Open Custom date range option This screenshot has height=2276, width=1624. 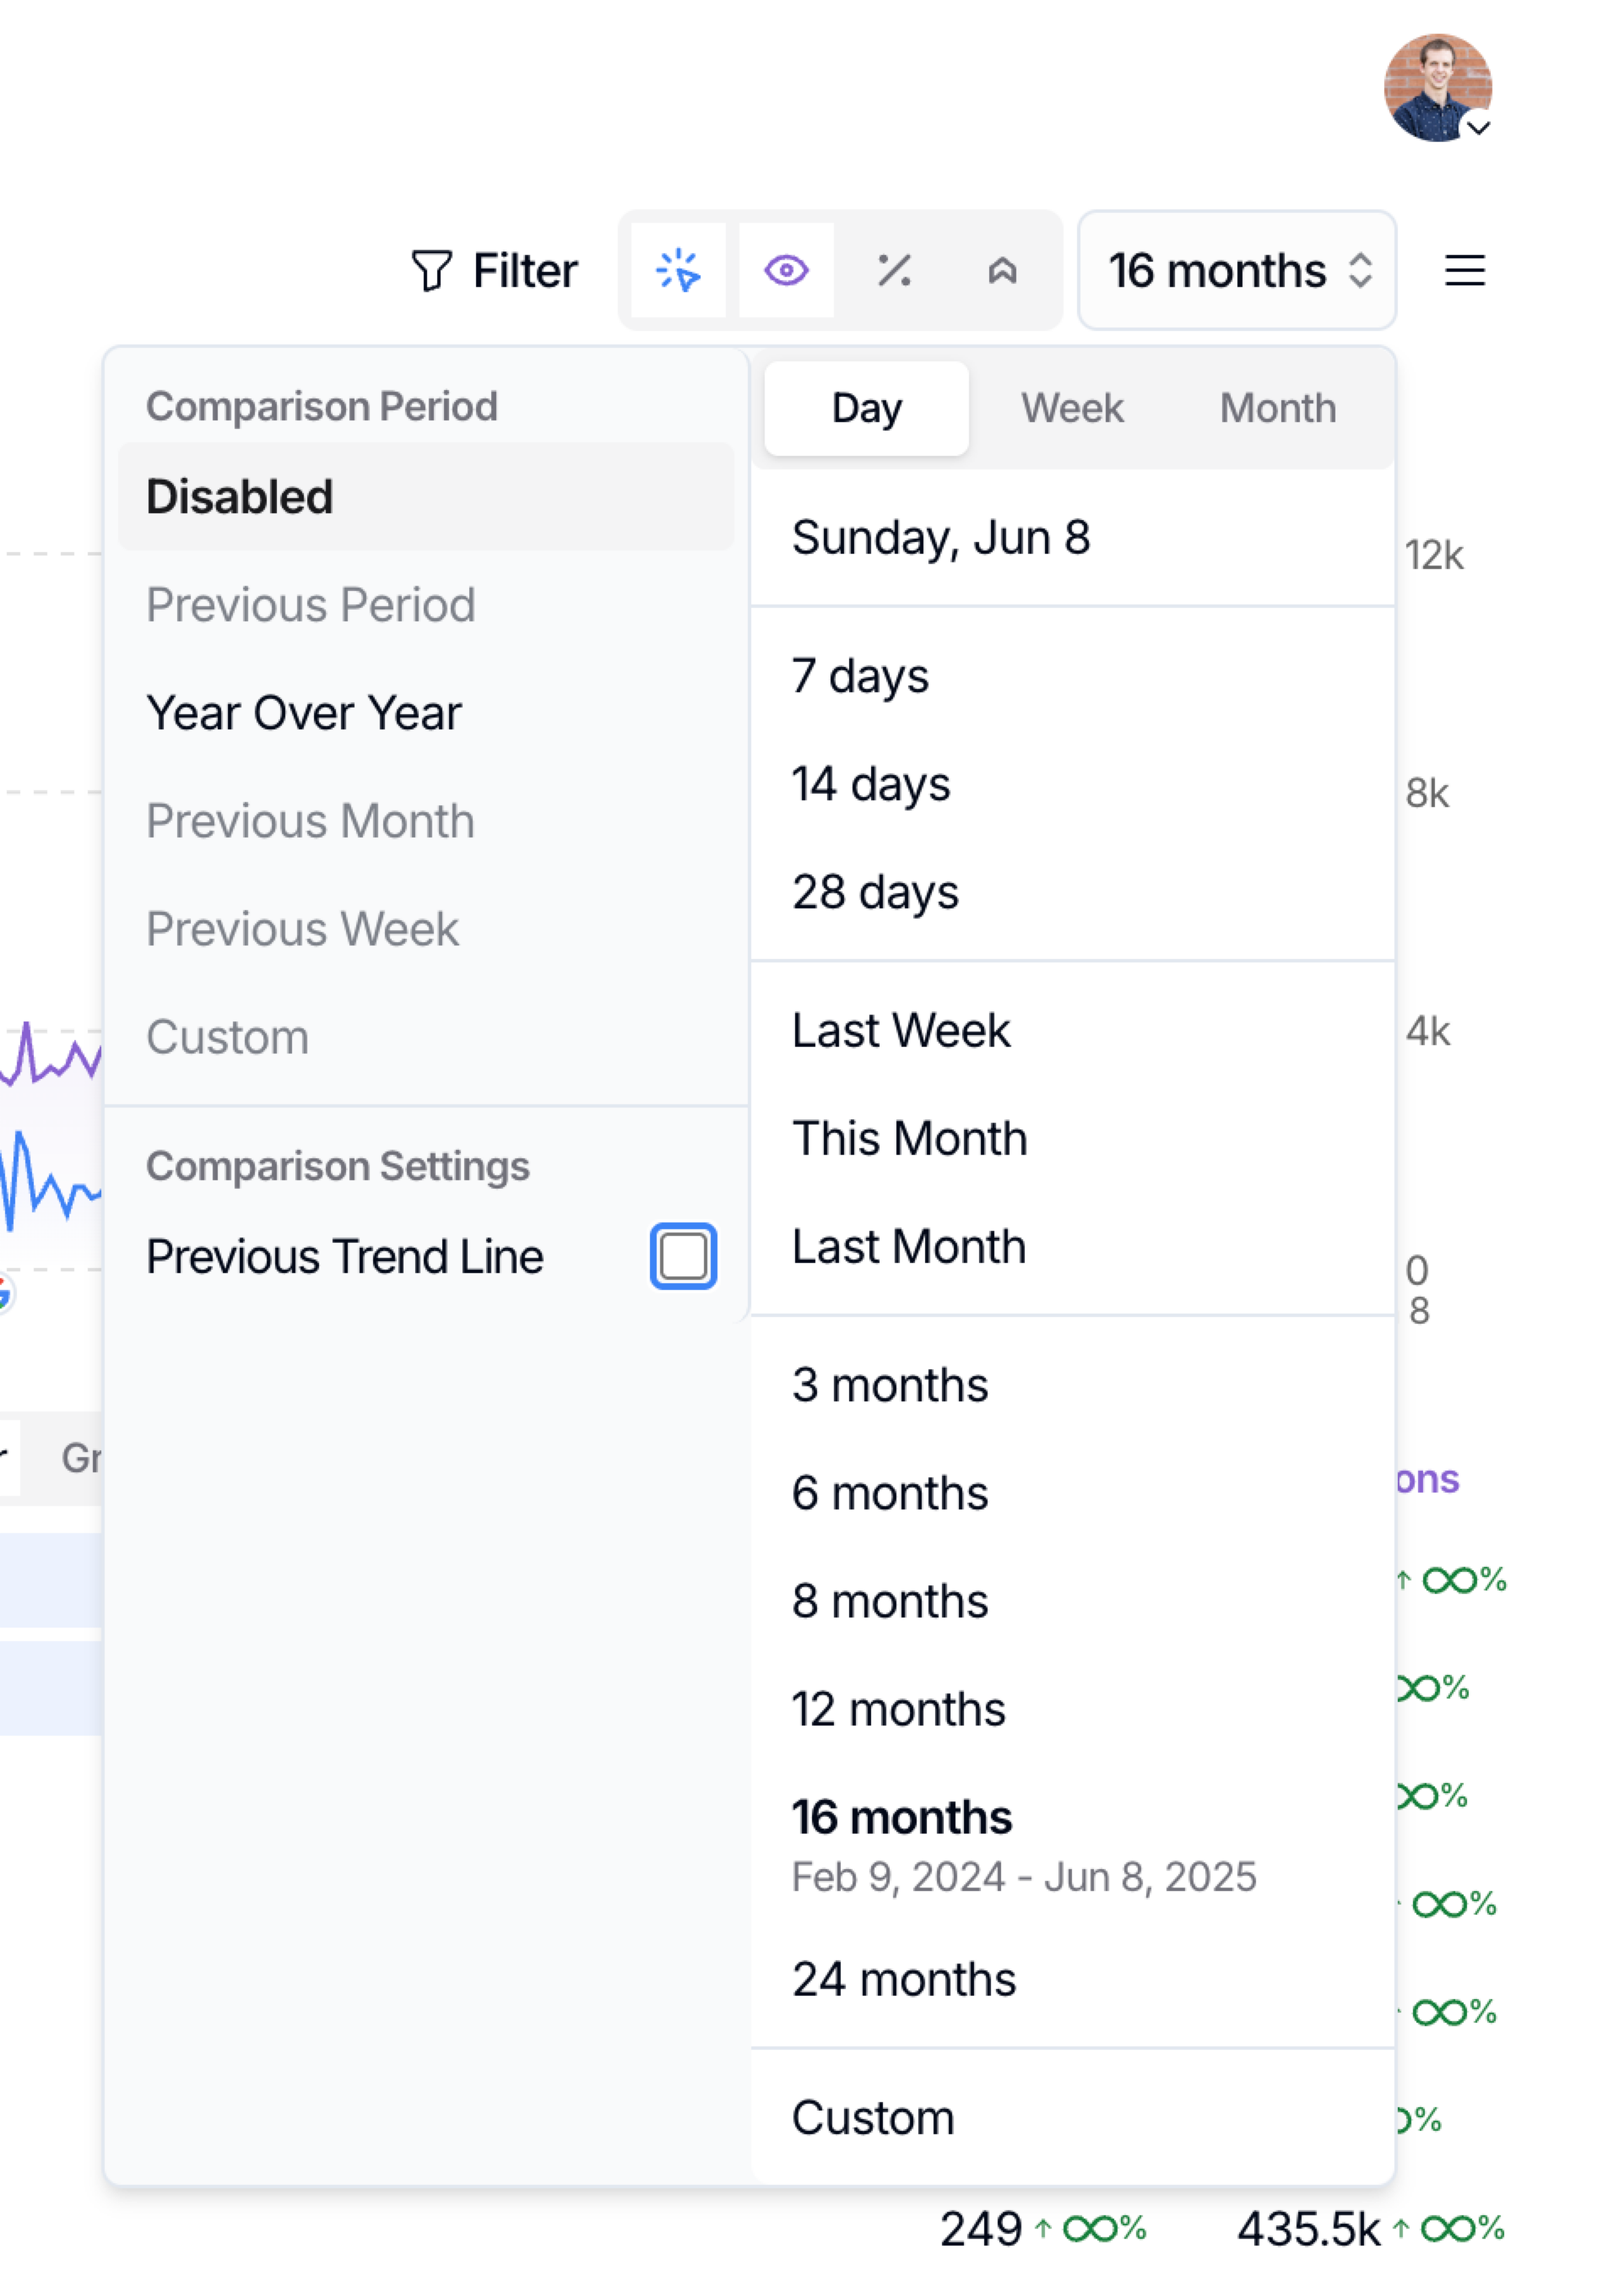873,2118
